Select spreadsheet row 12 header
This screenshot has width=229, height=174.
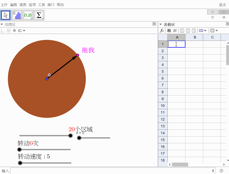[x=163, y=119]
